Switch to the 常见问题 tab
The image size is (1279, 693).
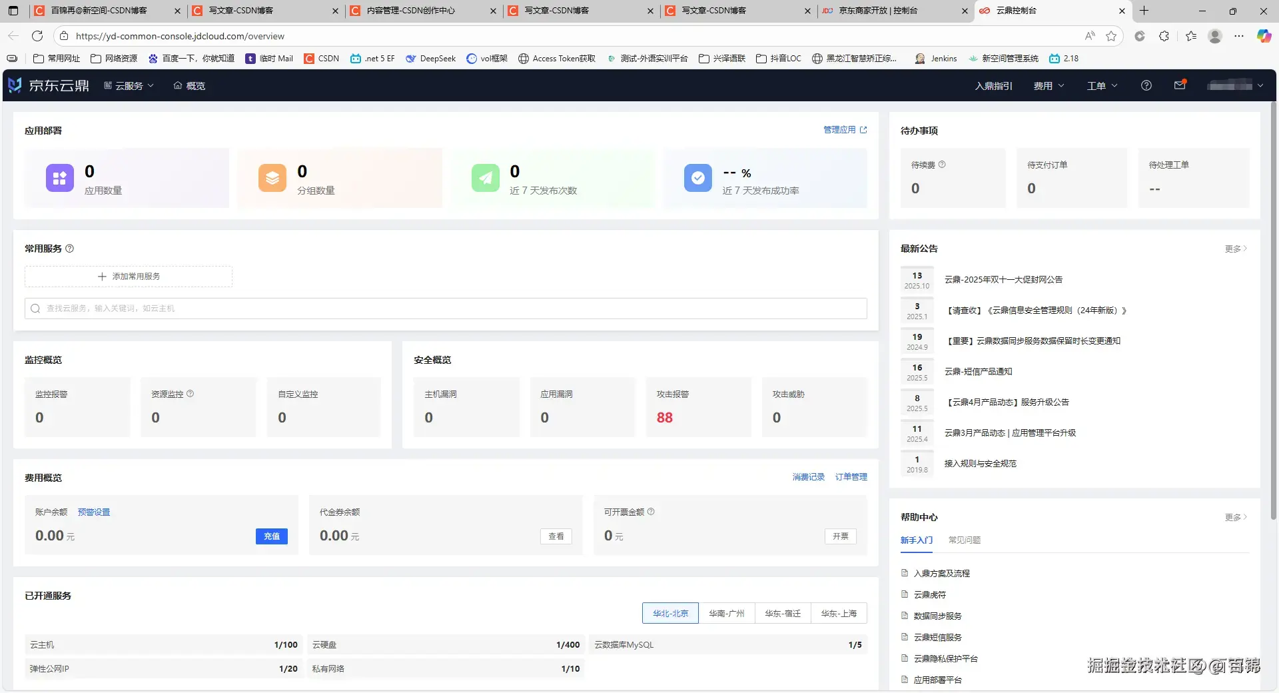coord(963,540)
